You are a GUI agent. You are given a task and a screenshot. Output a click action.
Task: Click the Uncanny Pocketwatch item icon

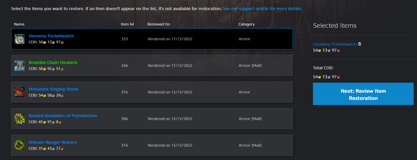pos(19,39)
